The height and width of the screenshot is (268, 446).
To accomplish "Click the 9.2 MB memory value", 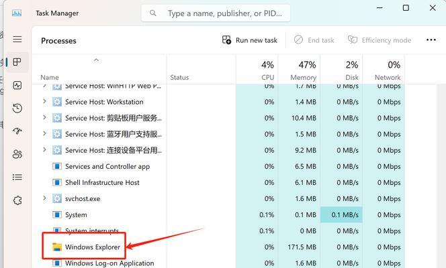I will 306,150.
